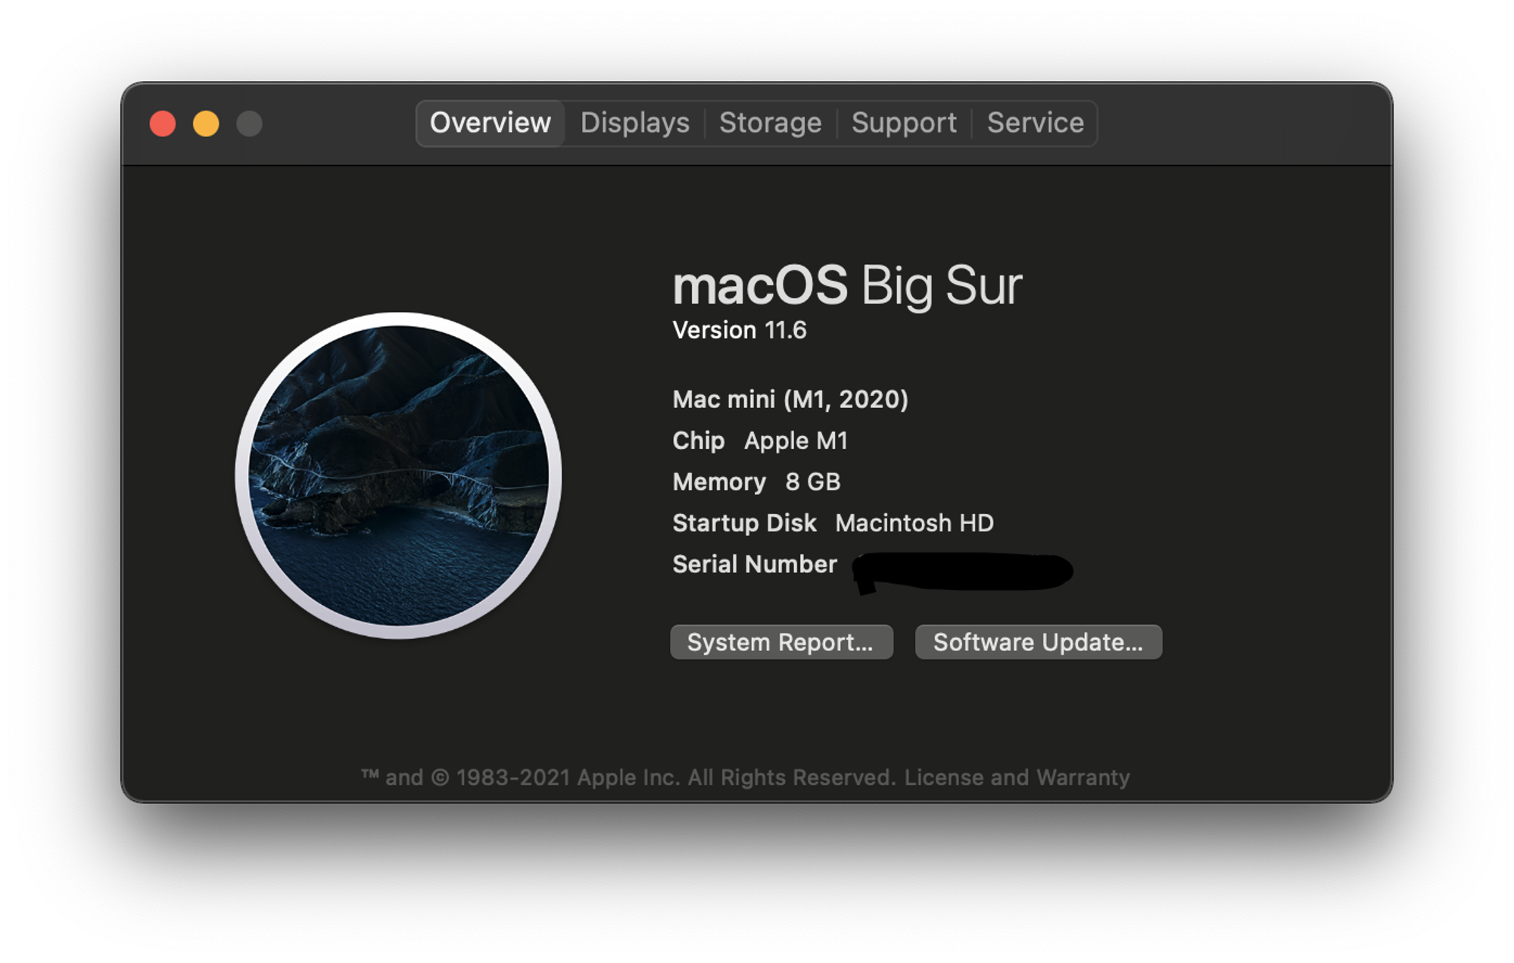Click the Serial Number label
The image size is (1514, 963).
[x=755, y=564]
